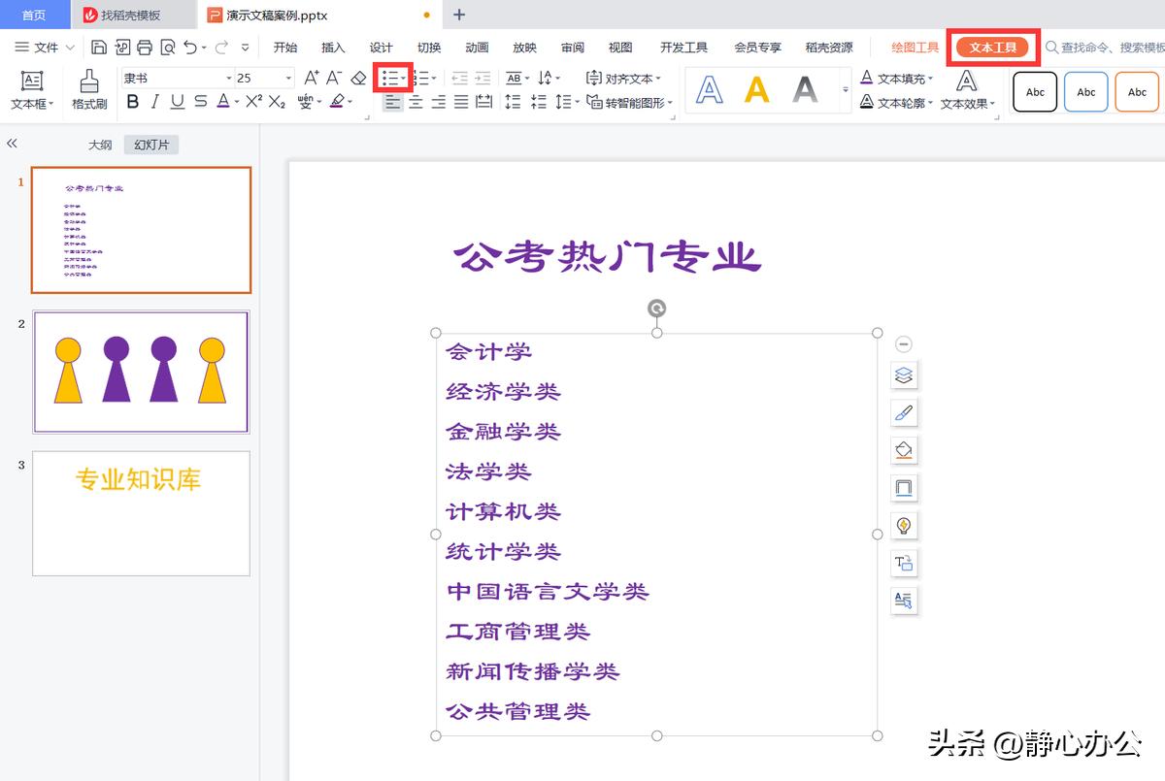Toggle bold formatting with the B icon
Screen dimensions: 1165x781
click(133, 100)
